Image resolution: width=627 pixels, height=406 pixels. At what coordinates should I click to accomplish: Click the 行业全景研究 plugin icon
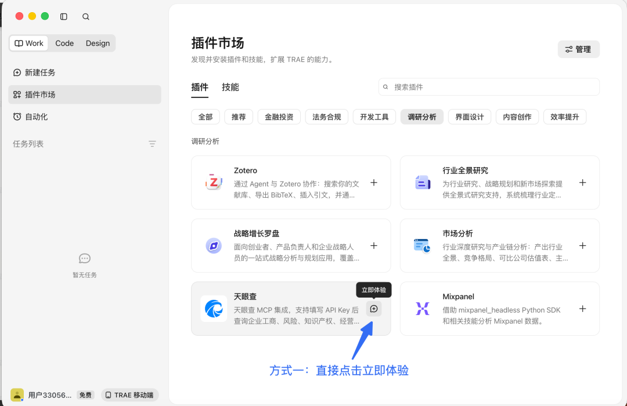tap(423, 183)
